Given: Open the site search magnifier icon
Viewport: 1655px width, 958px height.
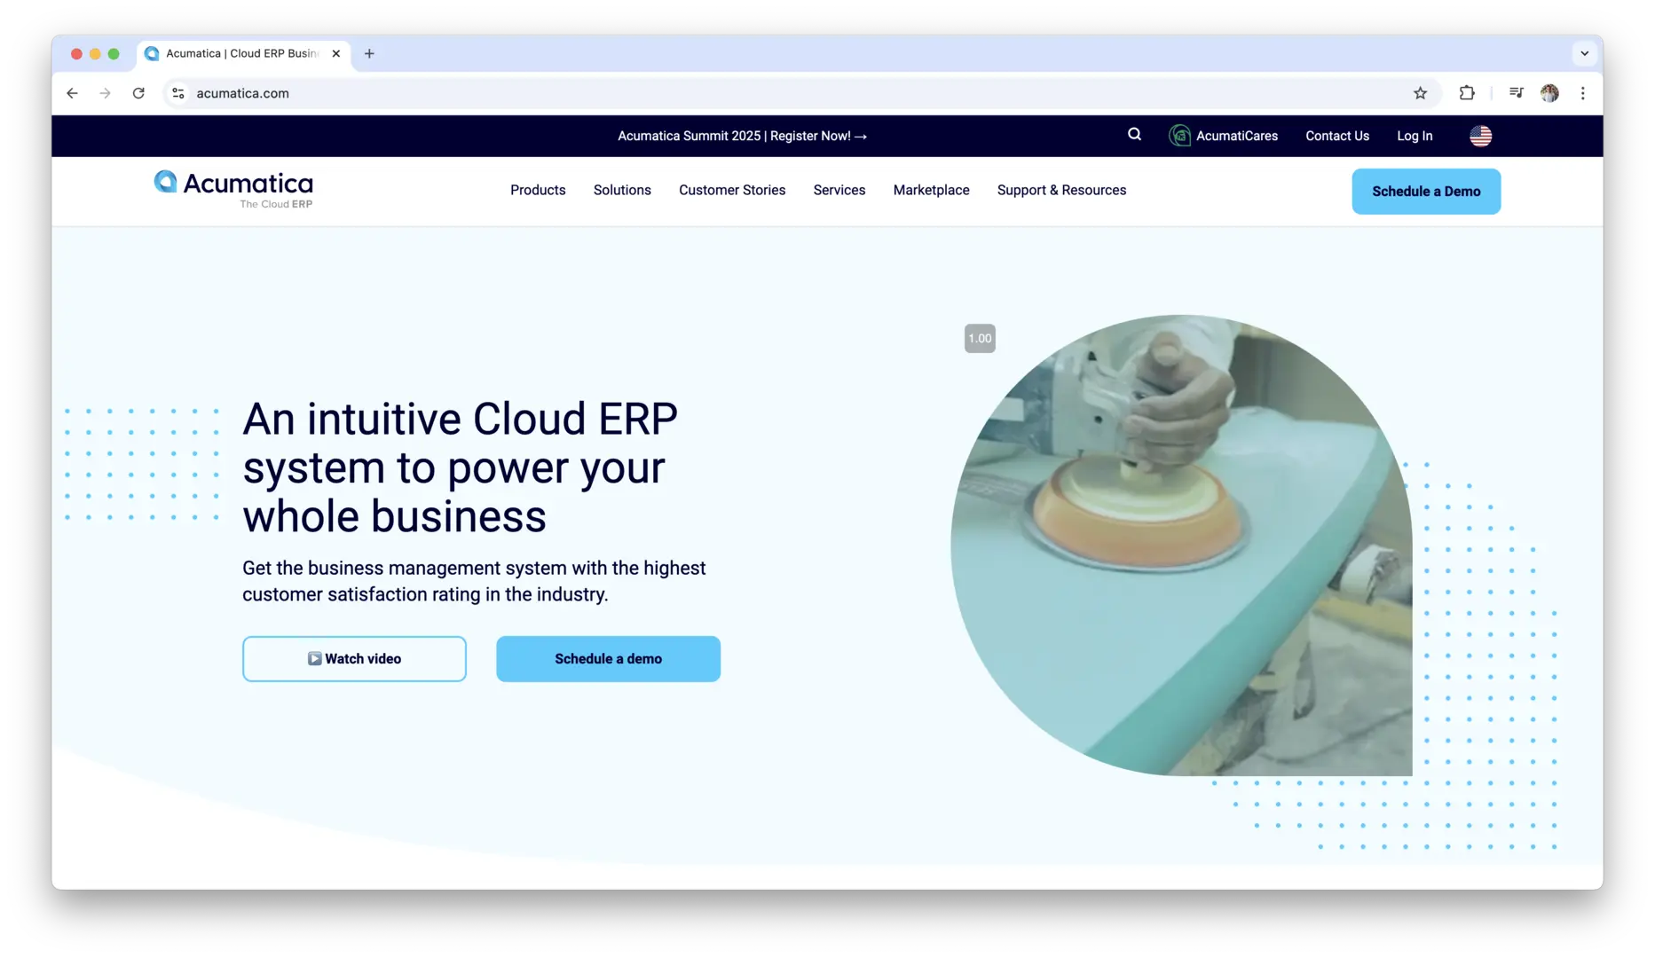Looking at the screenshot, I should point(1134,135).
